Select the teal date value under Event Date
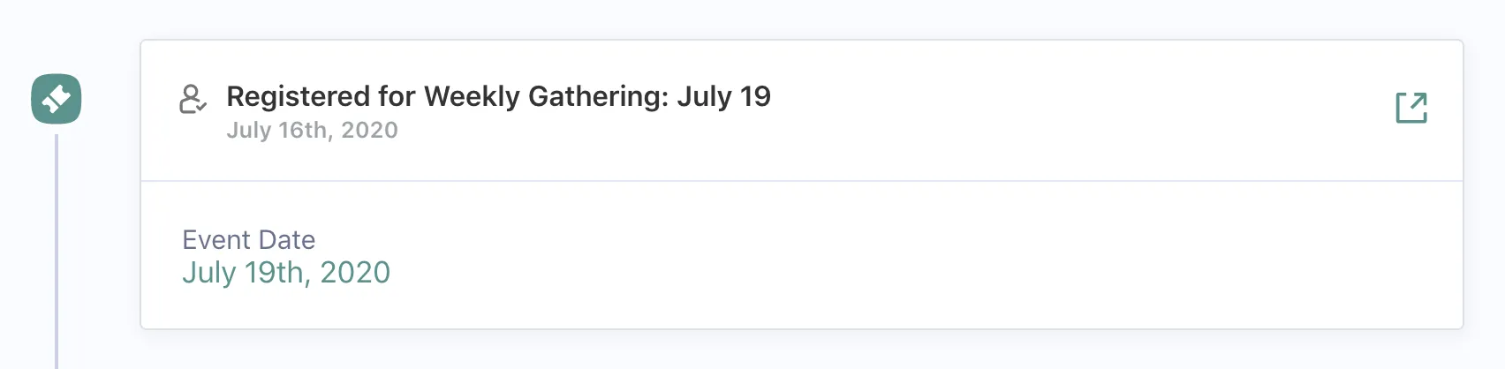 [x=286, y=273]
